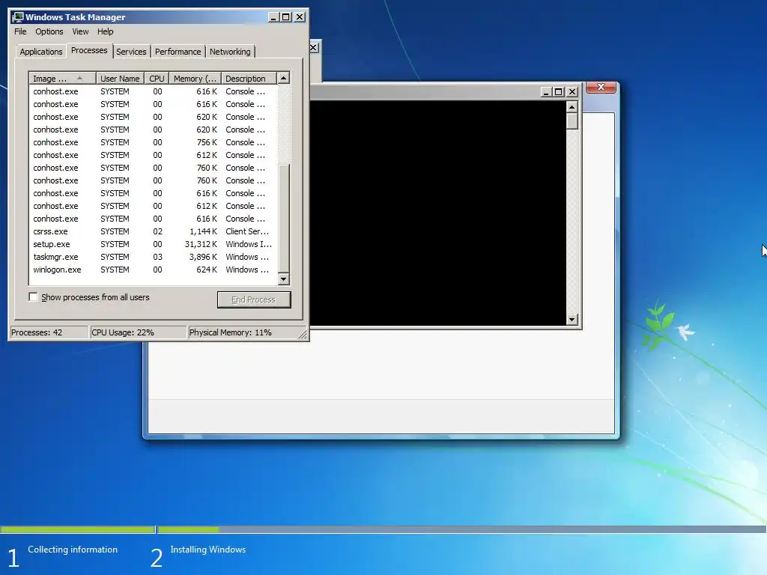Click Physical Memory: 11% status entry
This screenshot has width=767, height=575.
[242, 332]
